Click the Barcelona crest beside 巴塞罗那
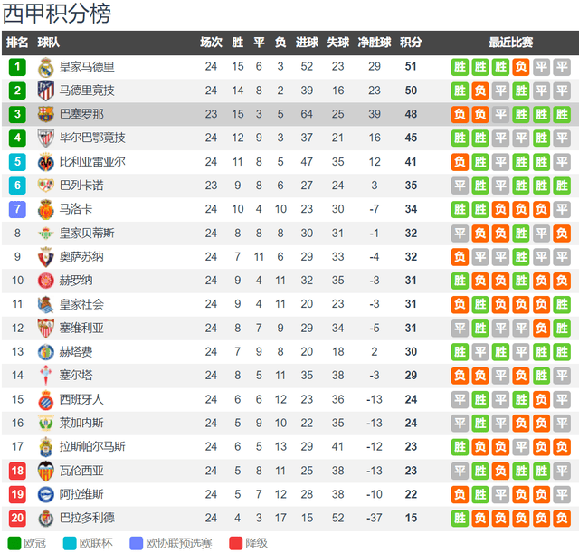Viewport: 579px width, 553px height. pos(45,114)
